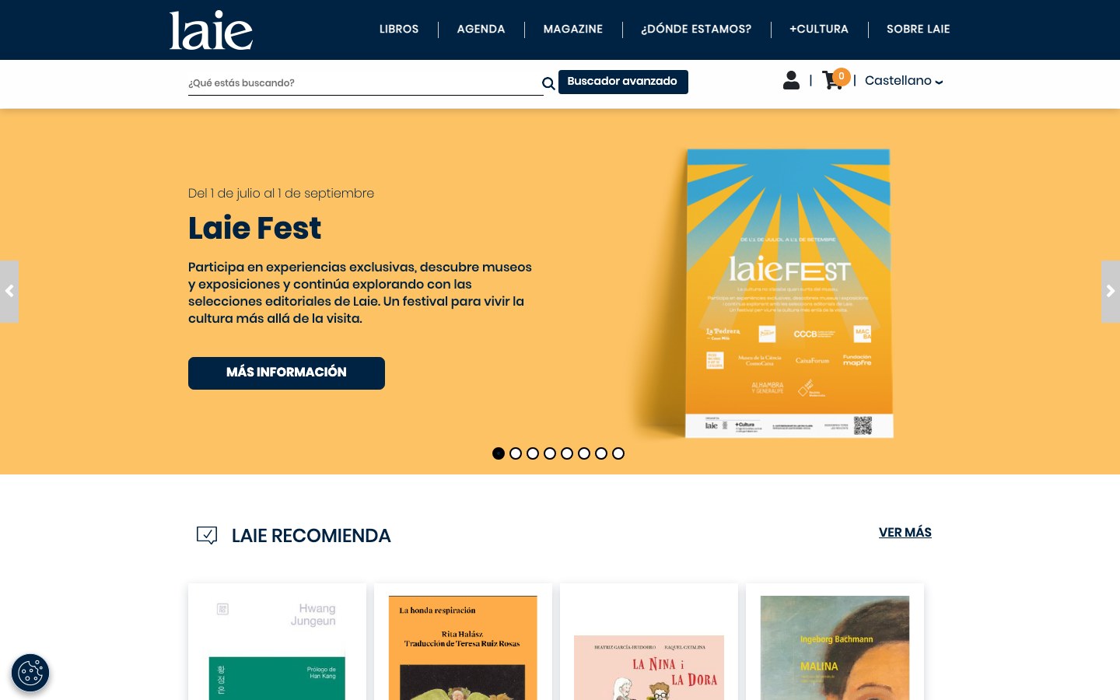Open cookie settings icon

tap(30, 673)
